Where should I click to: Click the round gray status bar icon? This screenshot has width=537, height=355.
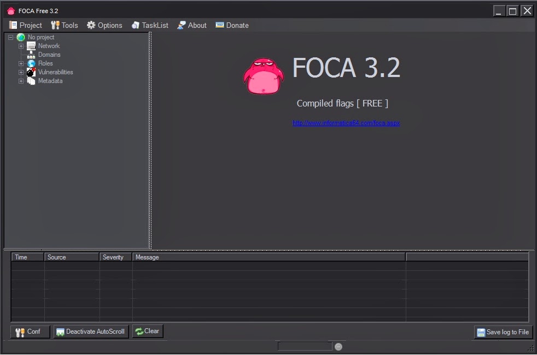[338, 347]
